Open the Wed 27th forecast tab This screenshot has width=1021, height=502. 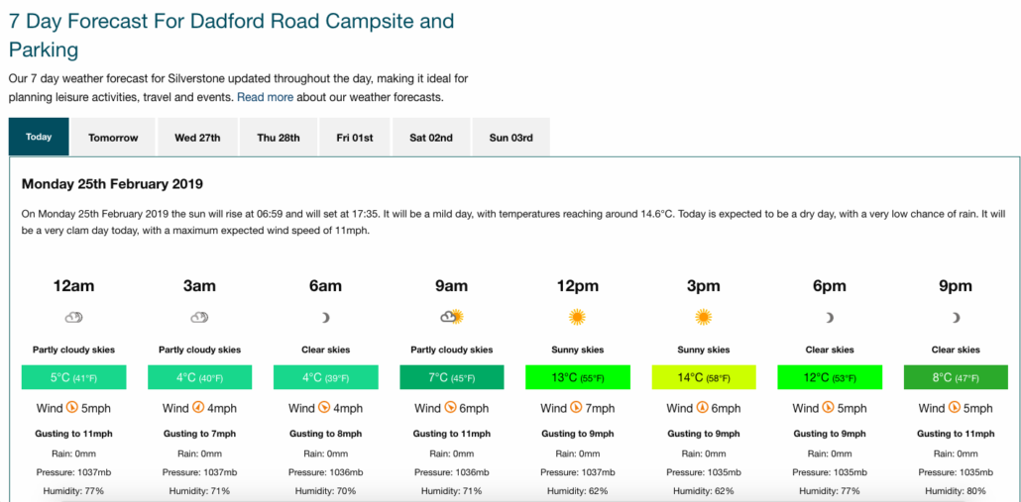coord(197,138)
